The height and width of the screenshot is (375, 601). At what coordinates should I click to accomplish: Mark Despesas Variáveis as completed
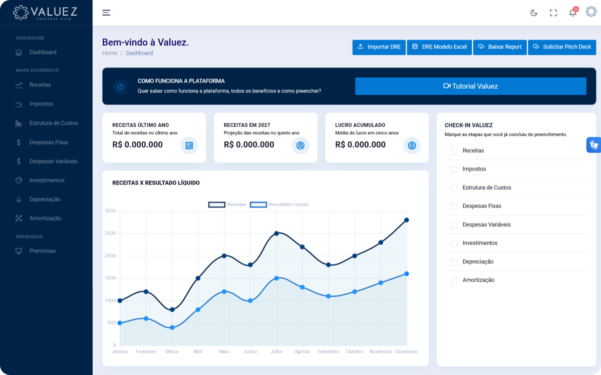coord(454,225)
